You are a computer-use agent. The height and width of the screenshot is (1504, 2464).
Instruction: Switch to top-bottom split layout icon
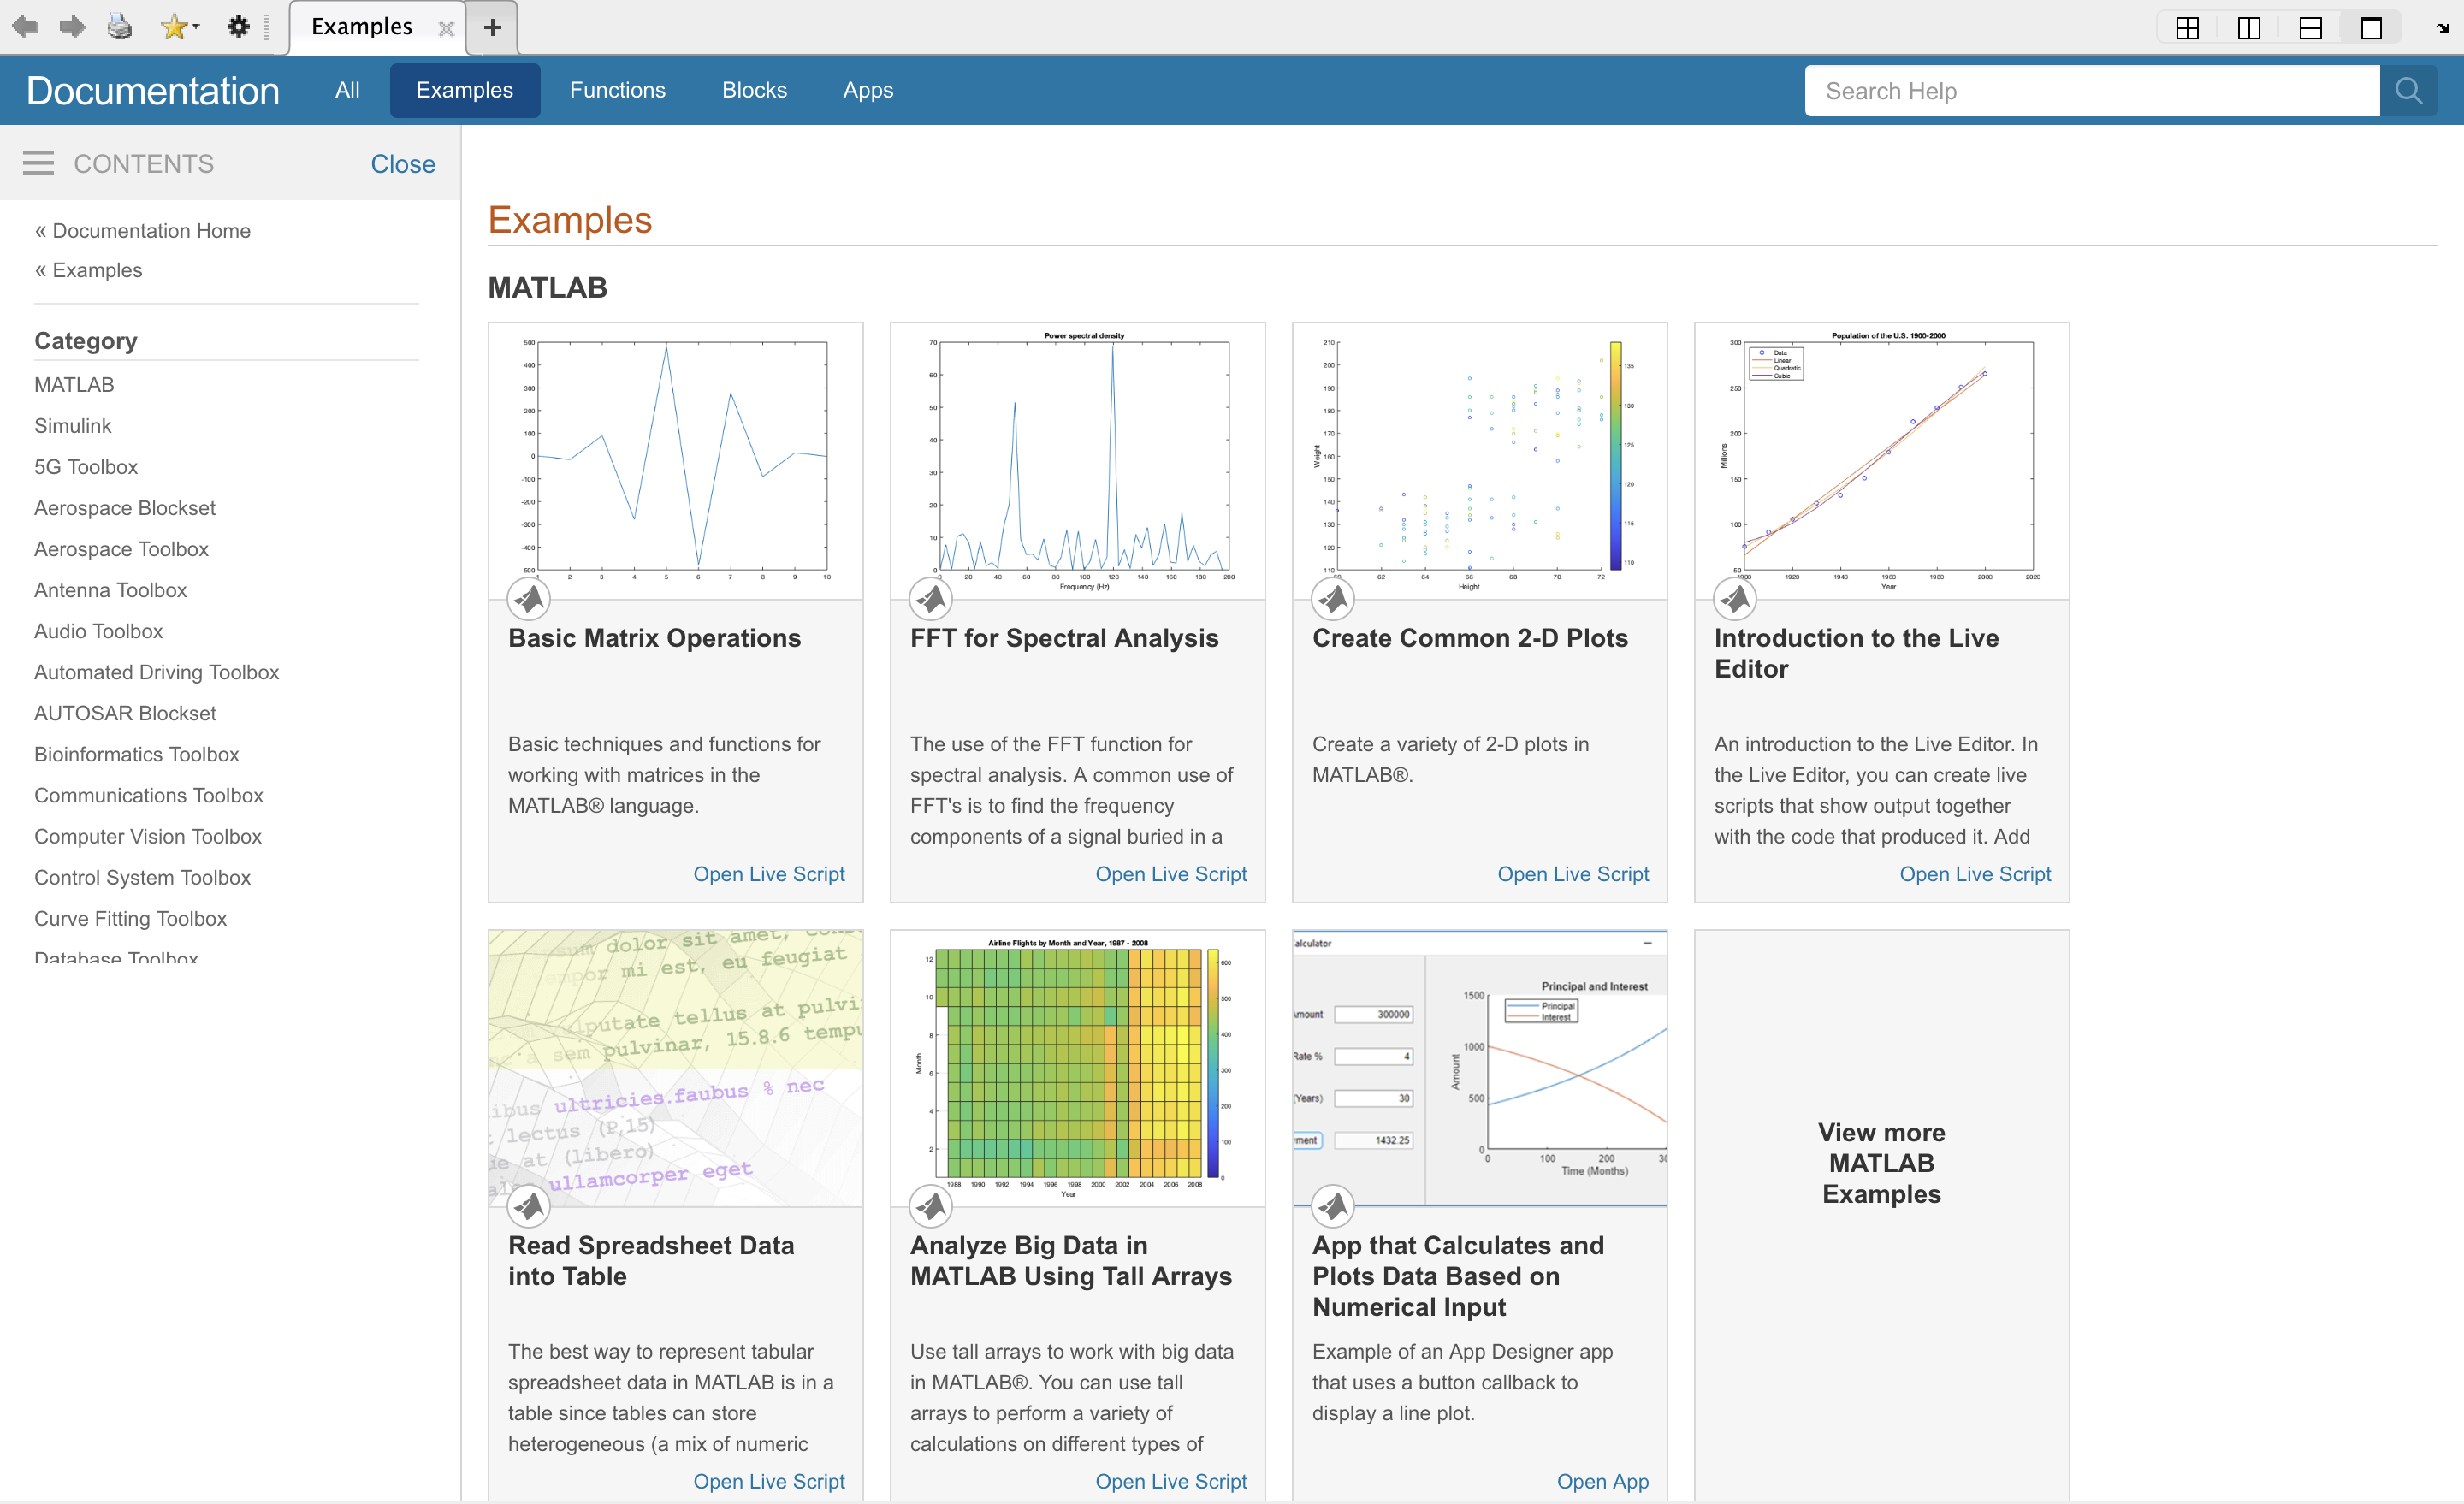(x=2310, y=28)
